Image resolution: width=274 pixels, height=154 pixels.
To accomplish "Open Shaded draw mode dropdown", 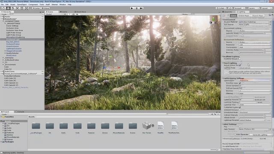I will (x=54, y=14).
